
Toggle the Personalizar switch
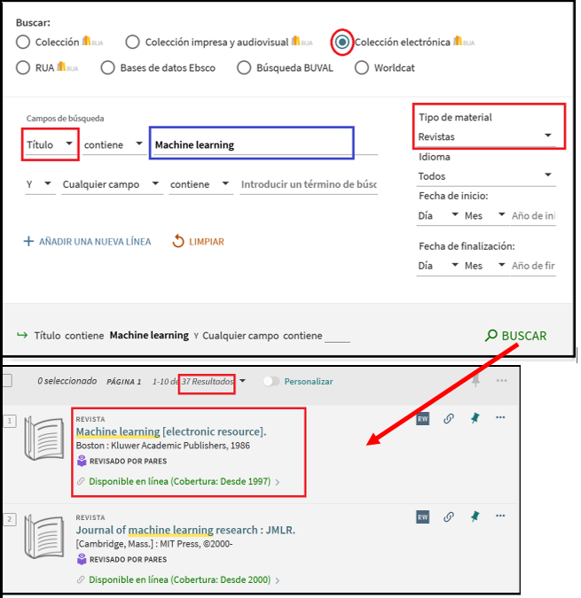271,381
